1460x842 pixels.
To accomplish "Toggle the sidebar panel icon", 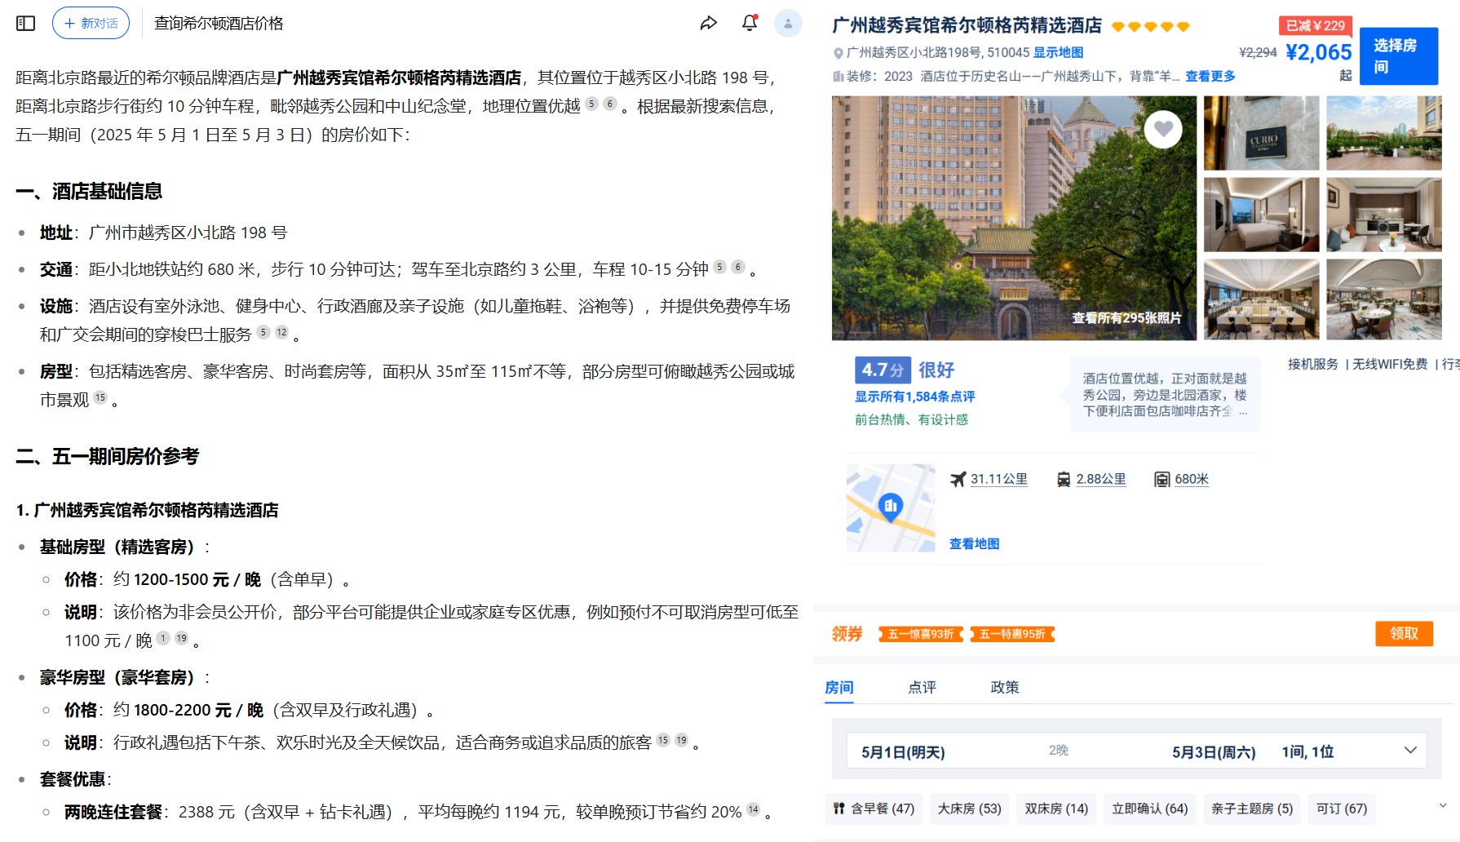I will 26,24.
